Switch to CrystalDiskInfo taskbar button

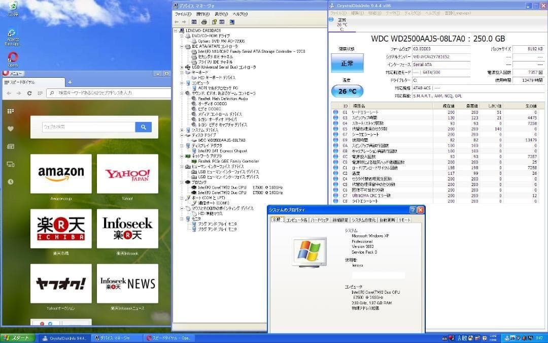pos(64,338)
